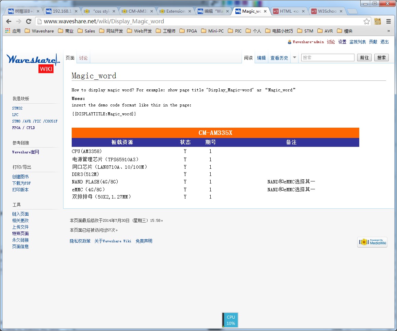Reload the current page
Viewport: 397px width, 331px height.
tap(28, 22)
